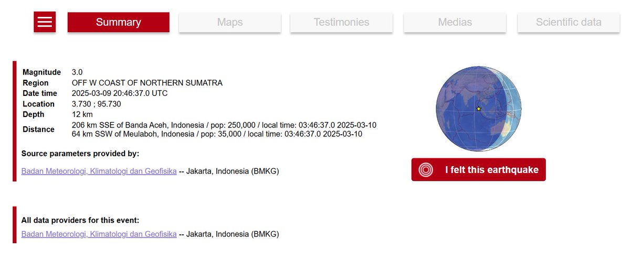
Task: Click the Magnitude label
Action: click(x=41, y=72)
